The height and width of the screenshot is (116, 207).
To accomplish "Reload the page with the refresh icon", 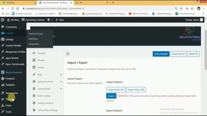I will pyautogui.click(x=13, y=8).
